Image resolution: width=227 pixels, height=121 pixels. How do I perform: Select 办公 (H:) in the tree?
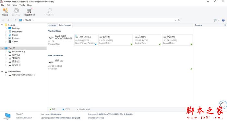click(16, 65)
